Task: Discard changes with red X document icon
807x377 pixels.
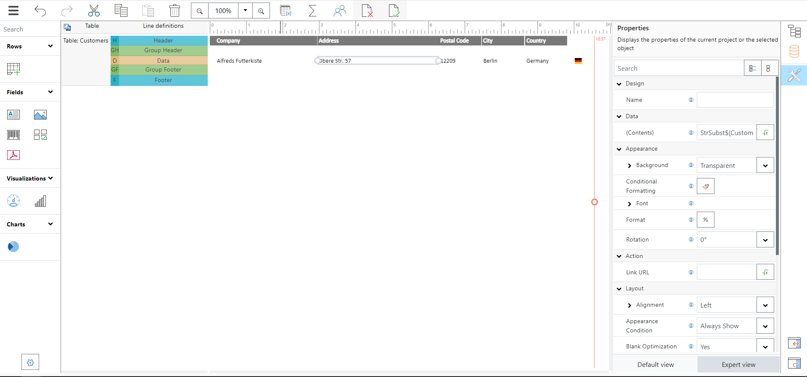Action: 367,11
